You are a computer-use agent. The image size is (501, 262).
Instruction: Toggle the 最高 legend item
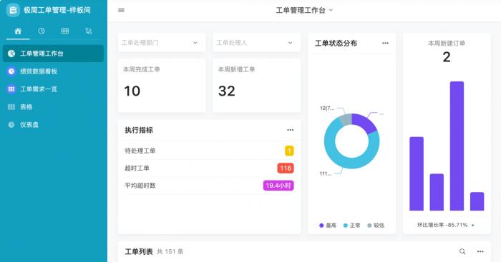(x=328, y=226)
